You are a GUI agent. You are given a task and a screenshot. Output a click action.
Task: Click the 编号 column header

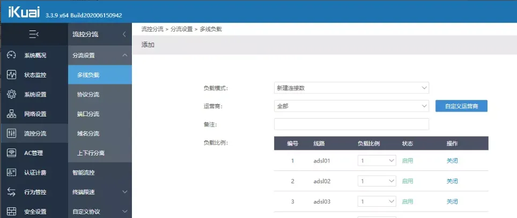pos(292,144)
